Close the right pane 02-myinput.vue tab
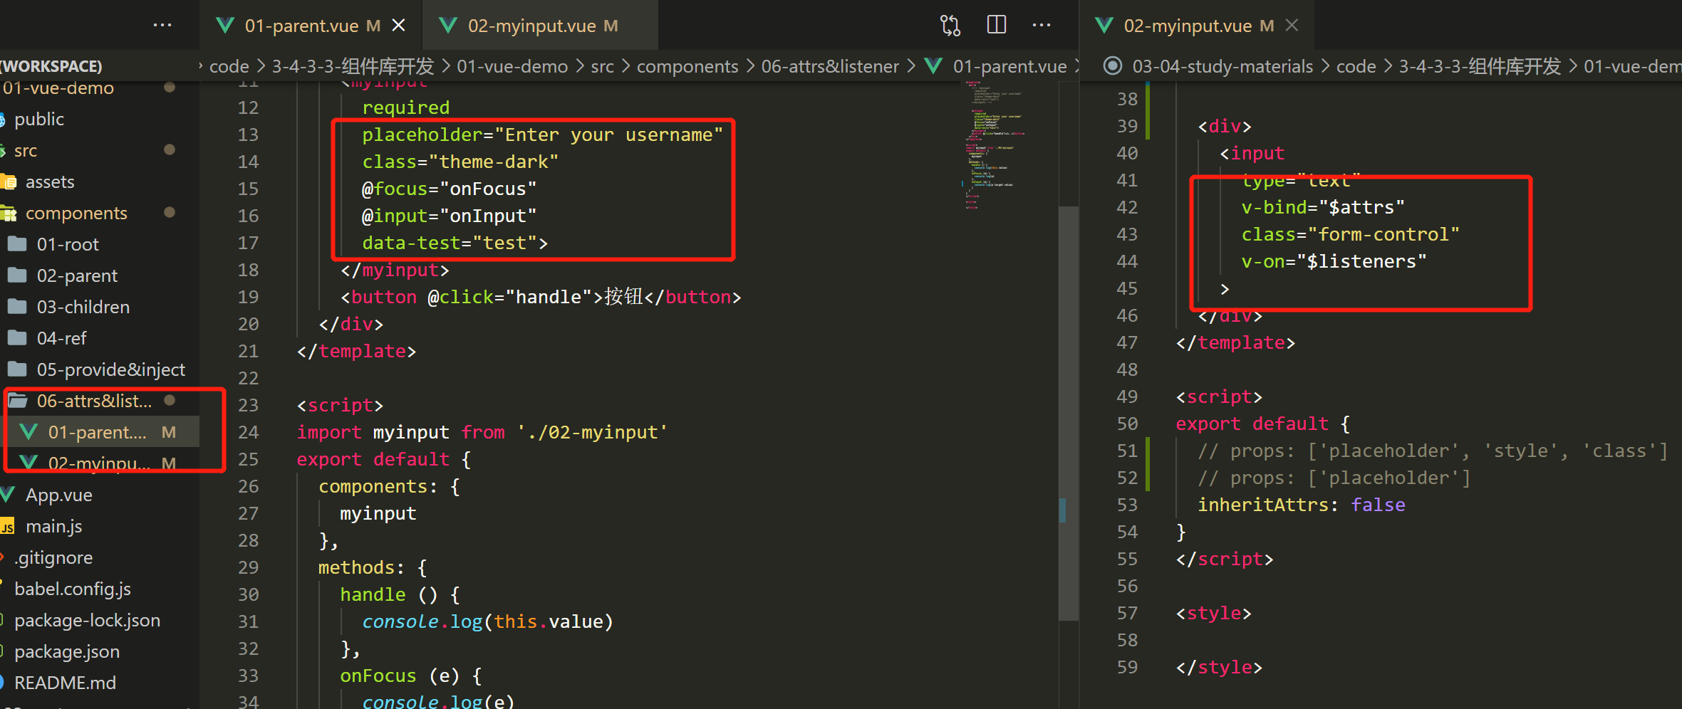1682x709 pixels. (1292, 26)
